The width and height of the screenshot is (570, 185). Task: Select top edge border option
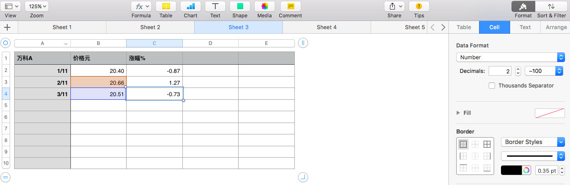pos(463,168)
